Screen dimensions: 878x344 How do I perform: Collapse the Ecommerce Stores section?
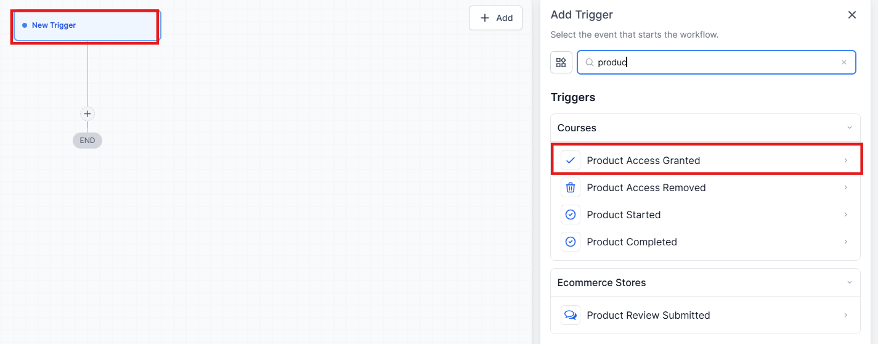(849, 282)
